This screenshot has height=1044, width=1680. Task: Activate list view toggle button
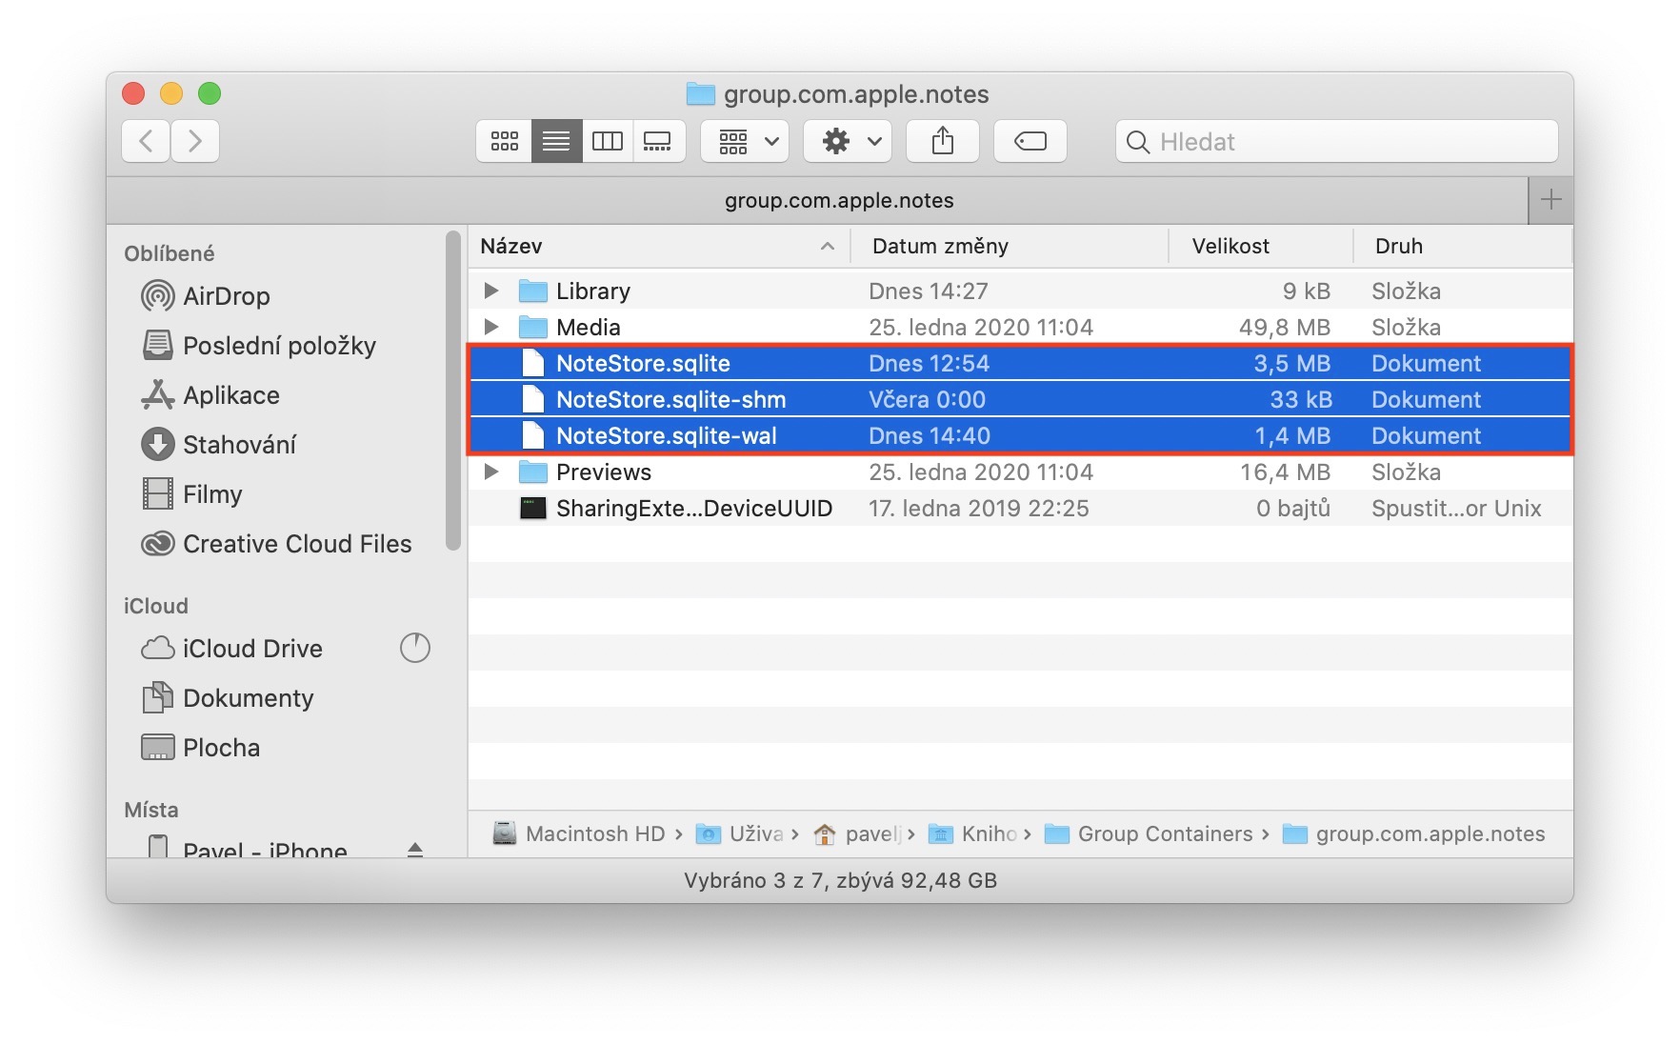[x=556, y=142]
